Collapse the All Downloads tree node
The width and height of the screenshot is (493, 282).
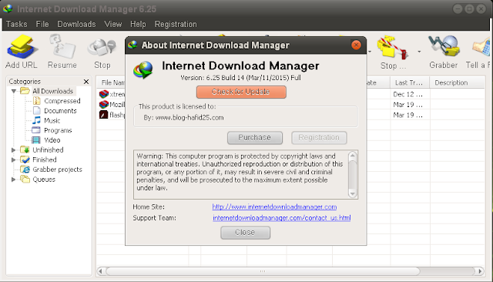coord(14,91)
